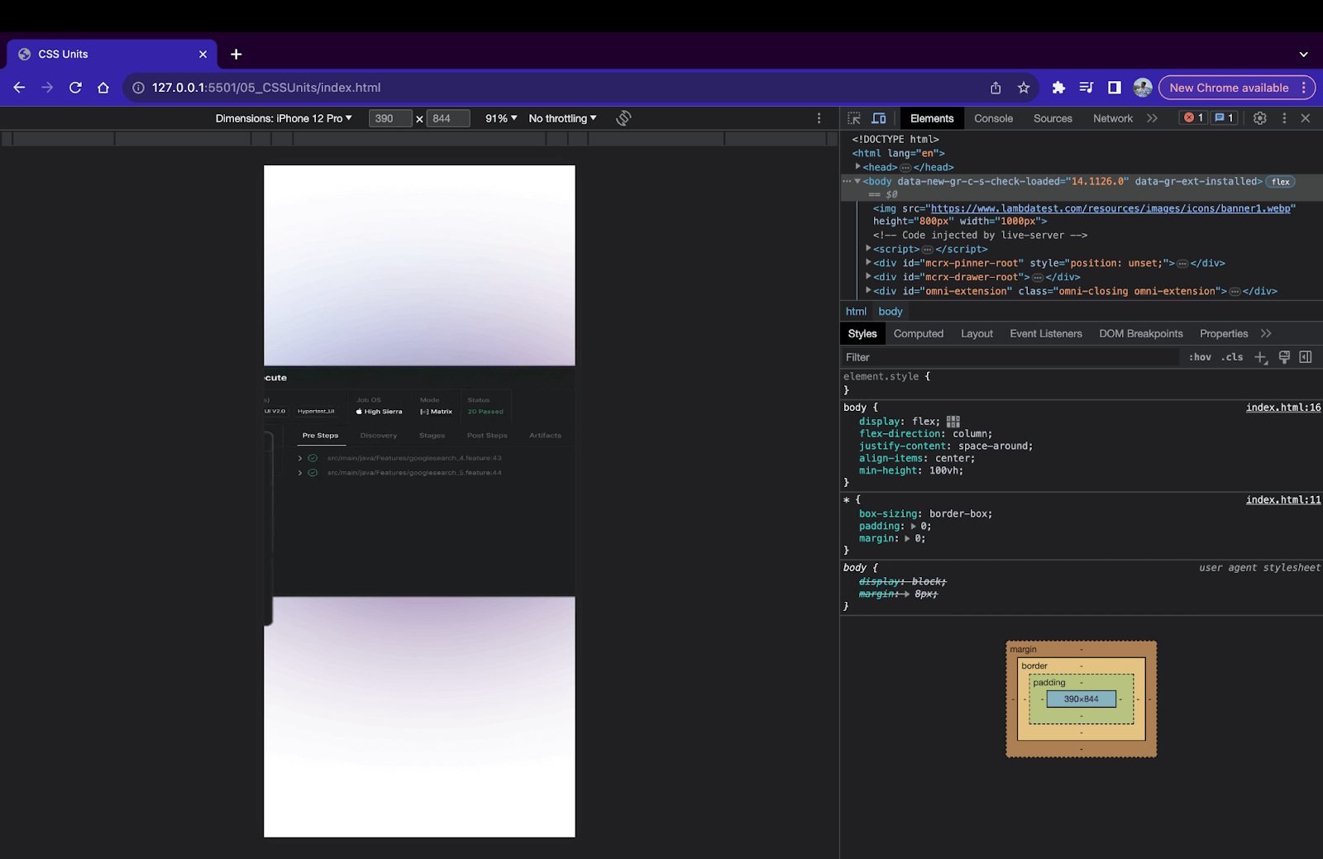Click the blue content box in box model

pos(1081,699)
